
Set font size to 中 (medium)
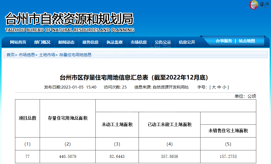(219, 87)
